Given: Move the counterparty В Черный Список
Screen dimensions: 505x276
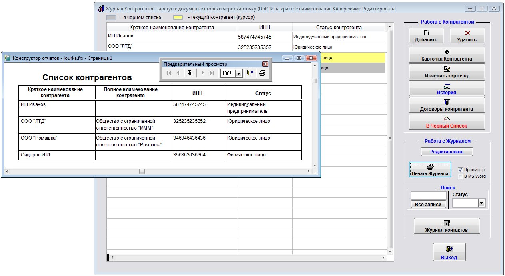Looking at the screenshot, I should point(447,122).
